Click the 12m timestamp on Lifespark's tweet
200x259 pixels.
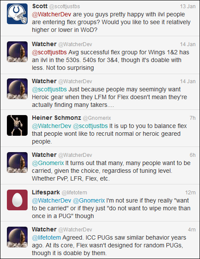[x=190, y=193]
